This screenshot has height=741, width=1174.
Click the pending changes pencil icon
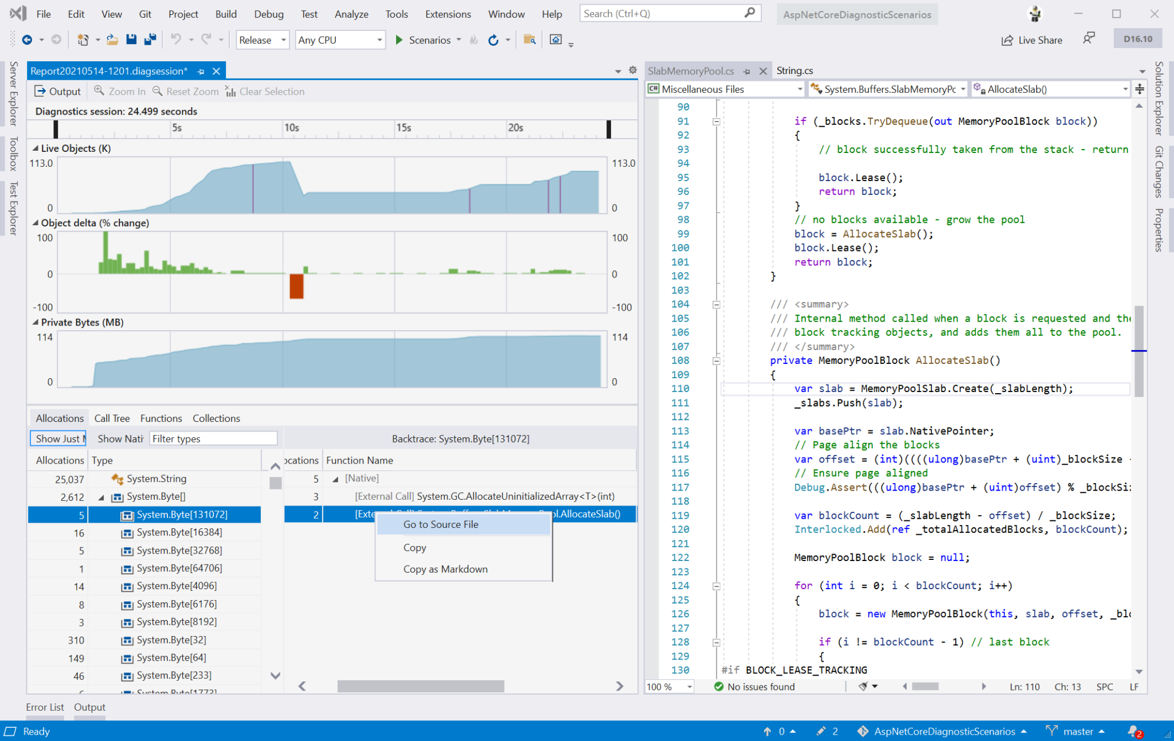tap(821, 731)
